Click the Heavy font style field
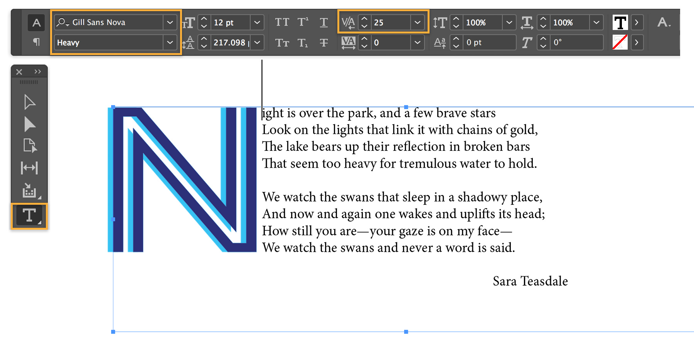This screenshot has width=694, height=339. (x=109, y=42)
